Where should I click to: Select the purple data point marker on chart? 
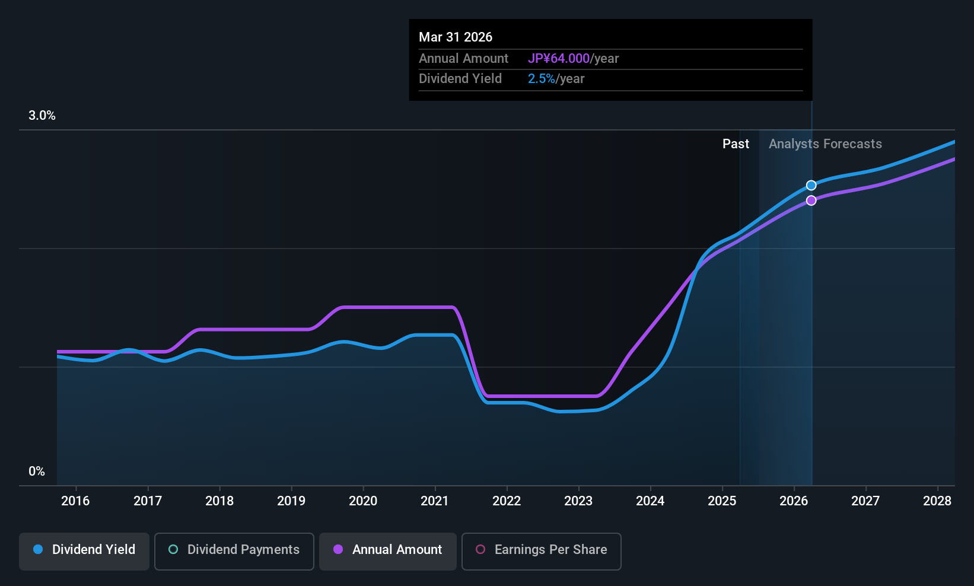coord(811,200)
